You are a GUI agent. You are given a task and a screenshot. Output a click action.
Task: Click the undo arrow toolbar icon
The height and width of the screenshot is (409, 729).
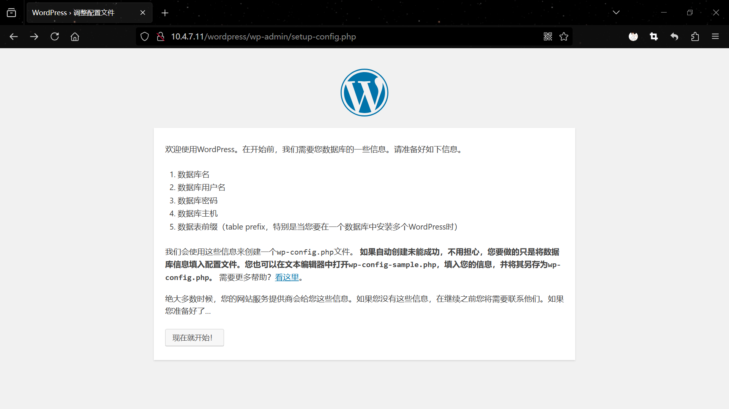click(x=674, y=36)
